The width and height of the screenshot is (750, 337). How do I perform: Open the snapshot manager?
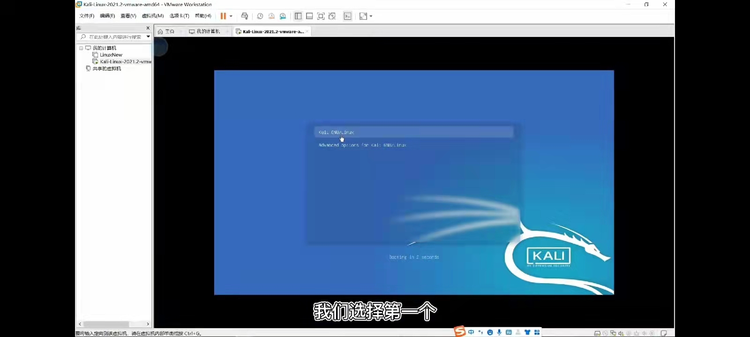click(x=283, y=16)
